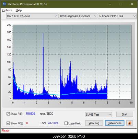This screenshot has height=139, width=138.
Task: Expand the SUM8 Test dropdown
Action: (99, 115)
